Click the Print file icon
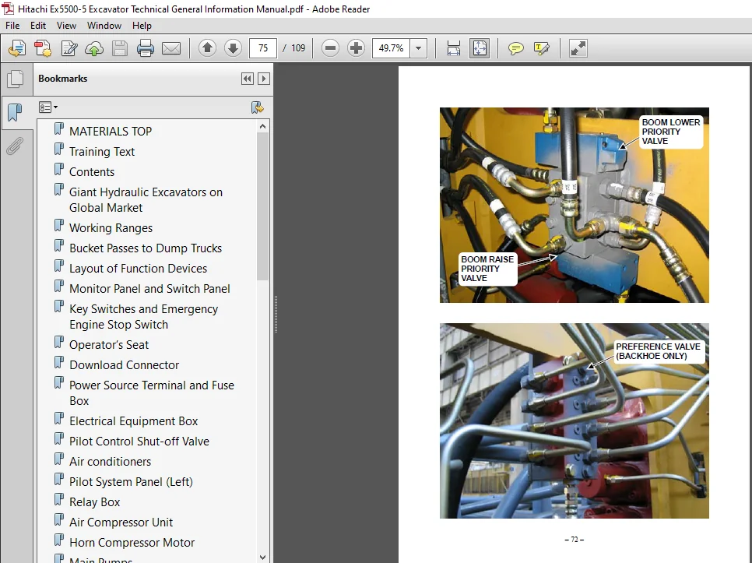752x563 pixels. pos(146,48)
